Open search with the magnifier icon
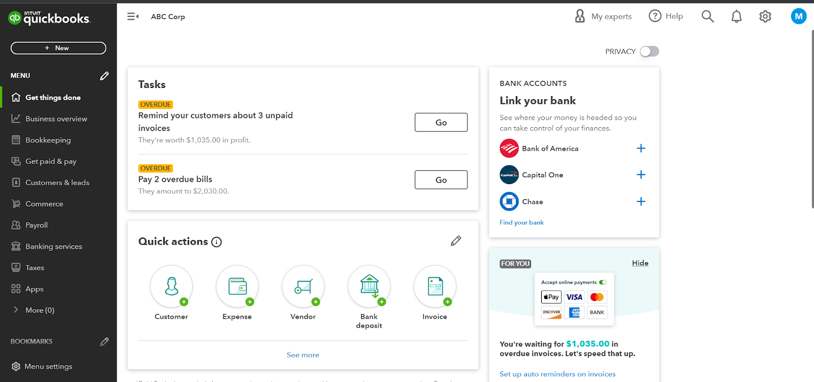This screenshot has width=814, height=382. [x=708, y=16]
